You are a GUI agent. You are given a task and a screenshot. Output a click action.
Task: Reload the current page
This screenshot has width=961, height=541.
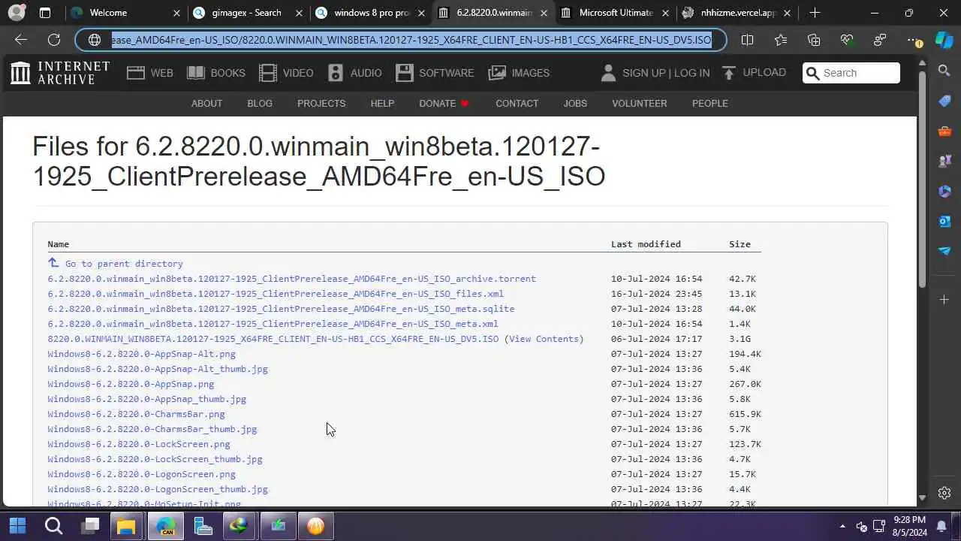point(54,40)
